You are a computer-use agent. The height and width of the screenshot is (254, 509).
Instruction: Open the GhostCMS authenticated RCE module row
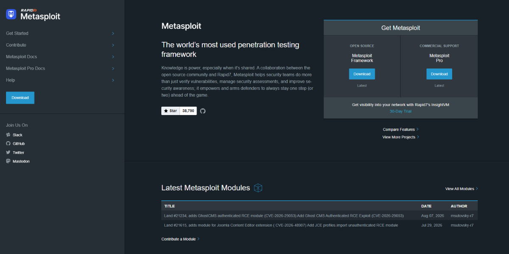(319, 216)
